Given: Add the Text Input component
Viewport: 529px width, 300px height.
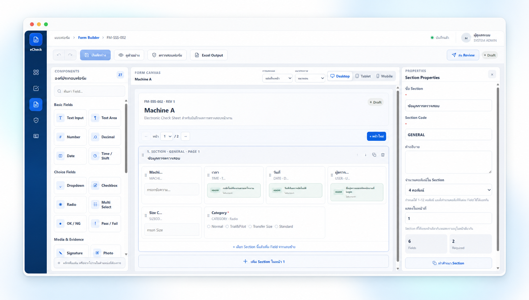Looking at the screenshot, I should click(x=70, y=118).
